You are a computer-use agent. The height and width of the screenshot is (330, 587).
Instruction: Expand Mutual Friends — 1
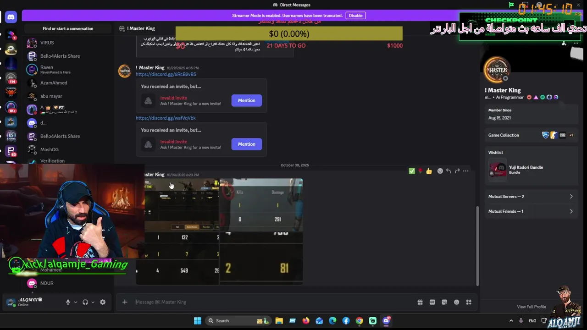pyautogui.click(x=531, y=211)
